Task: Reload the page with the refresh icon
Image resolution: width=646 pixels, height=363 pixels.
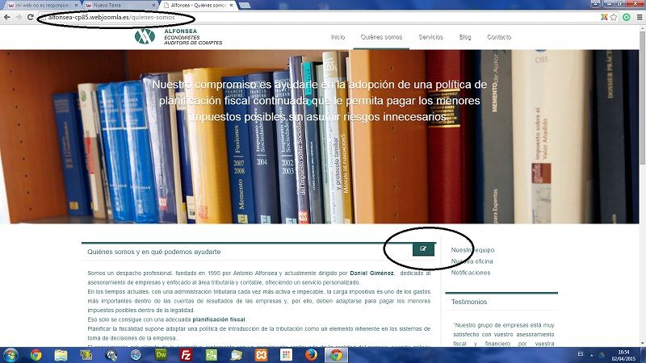Action: 31,17
